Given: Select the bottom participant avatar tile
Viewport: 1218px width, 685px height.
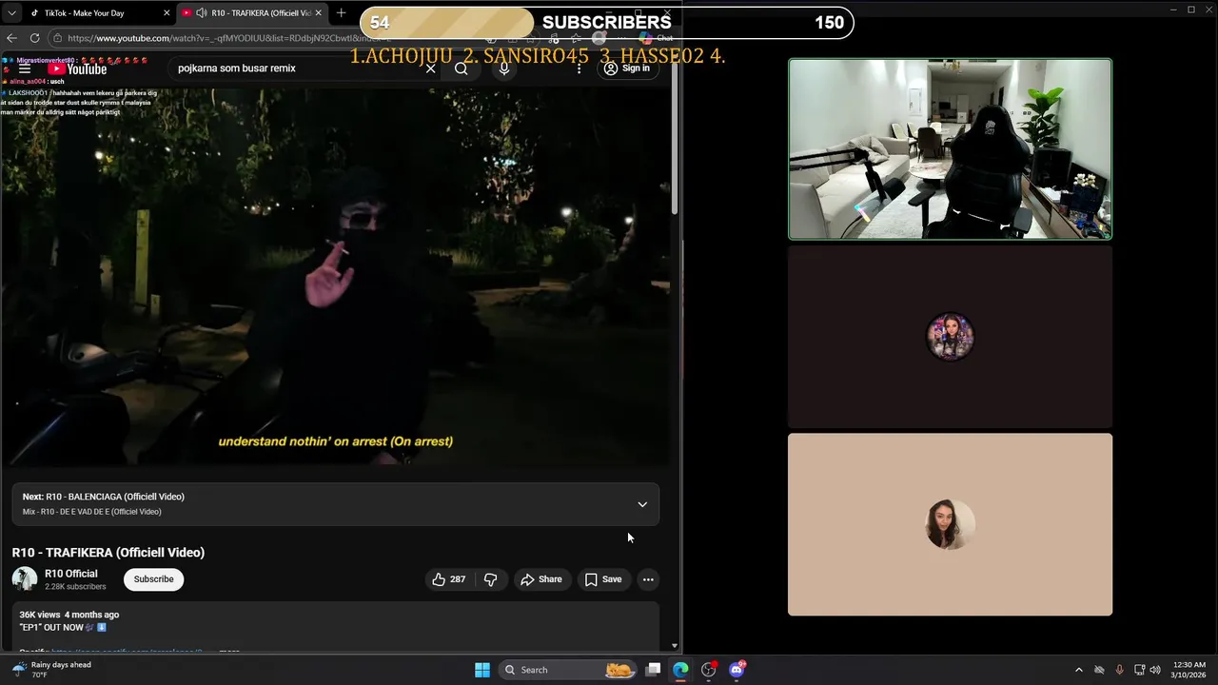Looking at the screenshot, I should pos(950,524).
